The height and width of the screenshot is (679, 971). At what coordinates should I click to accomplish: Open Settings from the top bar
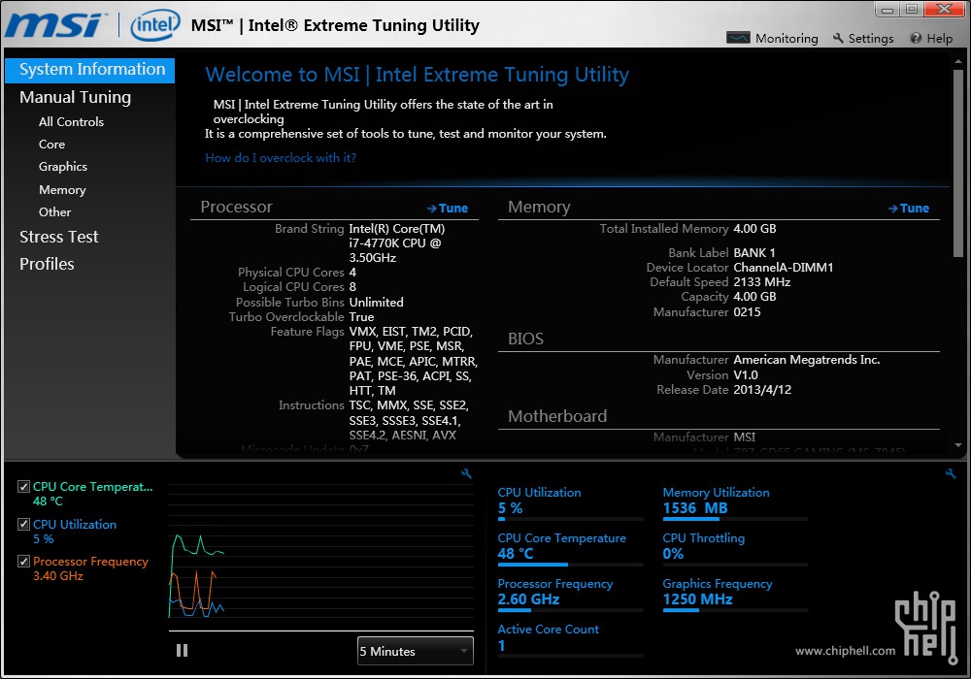click(871, 39)
